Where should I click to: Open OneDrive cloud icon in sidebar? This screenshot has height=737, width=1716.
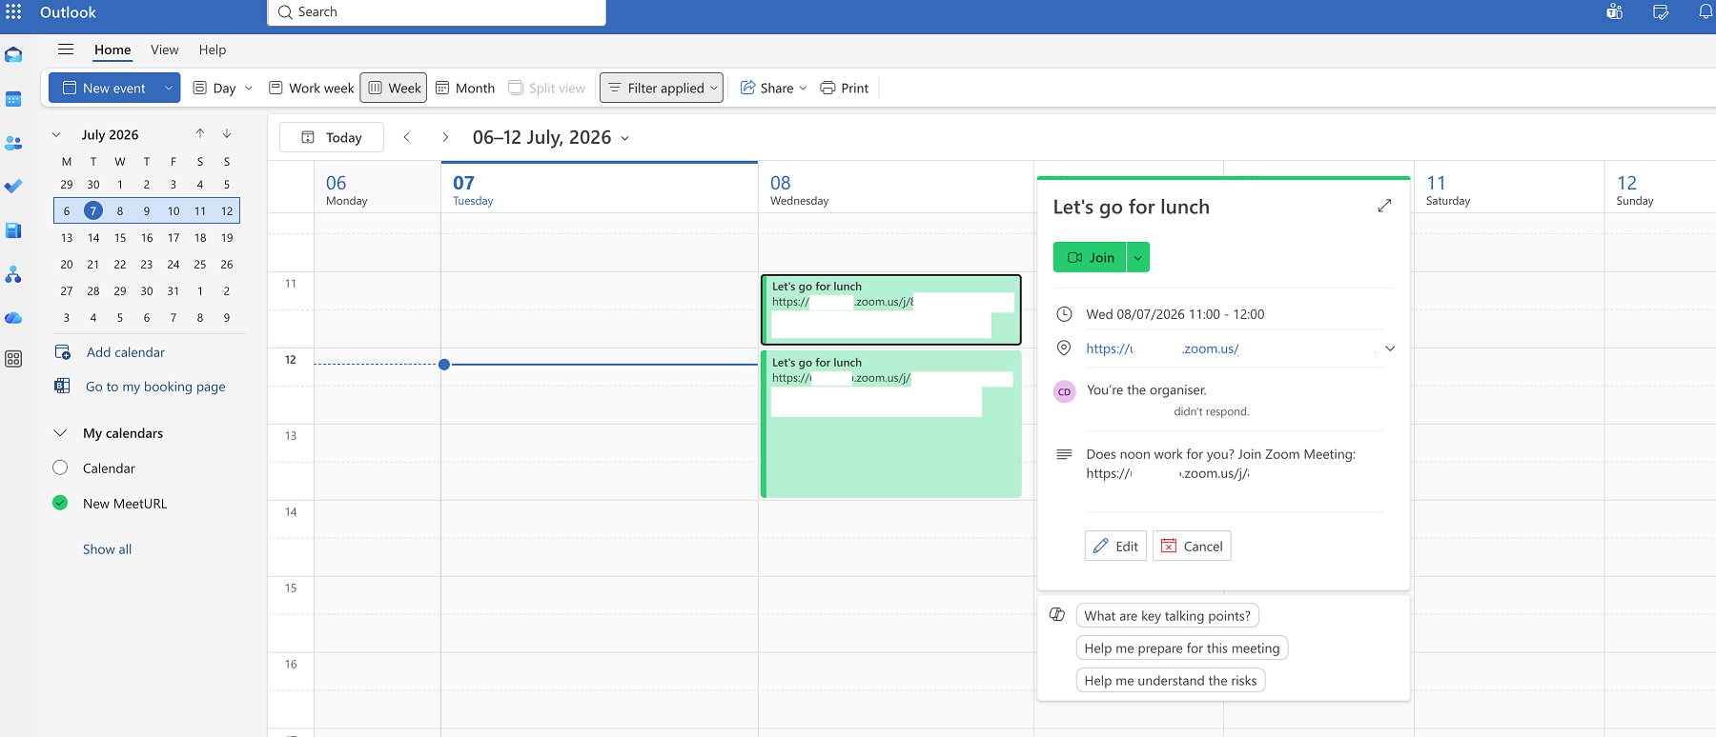(13, 318)
